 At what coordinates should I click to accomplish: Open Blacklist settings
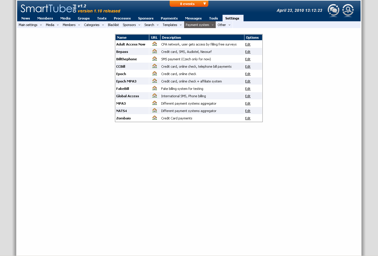(x=113, y=25)
